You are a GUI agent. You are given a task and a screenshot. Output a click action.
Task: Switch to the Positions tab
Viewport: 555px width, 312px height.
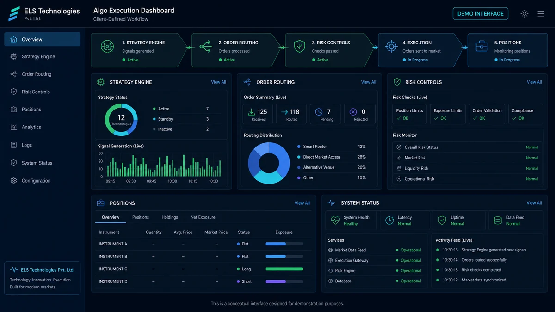coord(141,217)
